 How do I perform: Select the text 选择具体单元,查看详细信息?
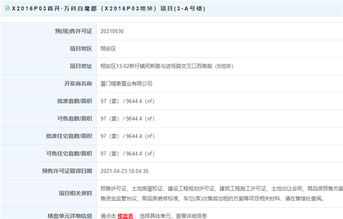coord(173,216)
